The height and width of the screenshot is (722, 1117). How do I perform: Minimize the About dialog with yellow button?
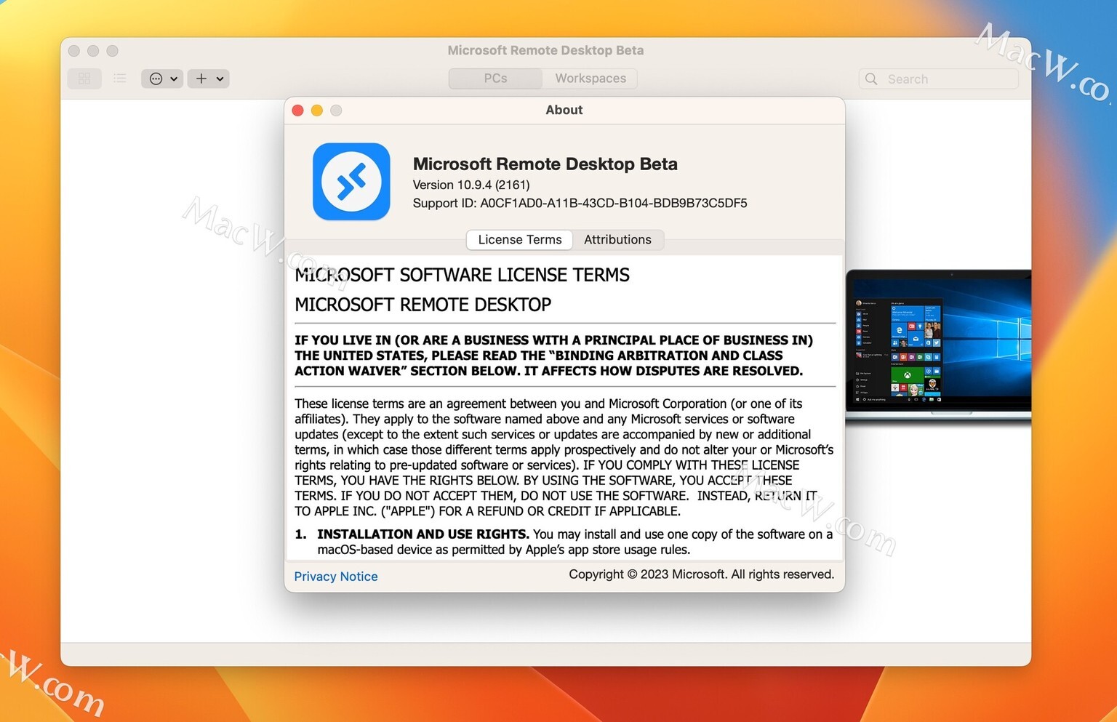point(316,111)
